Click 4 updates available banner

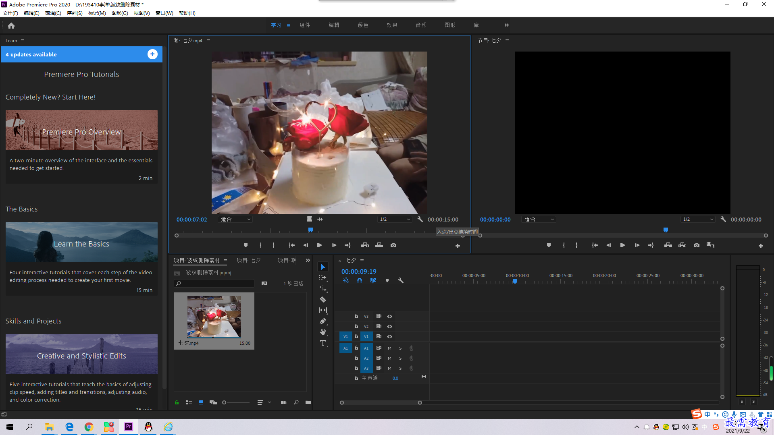tap(81, 54)
